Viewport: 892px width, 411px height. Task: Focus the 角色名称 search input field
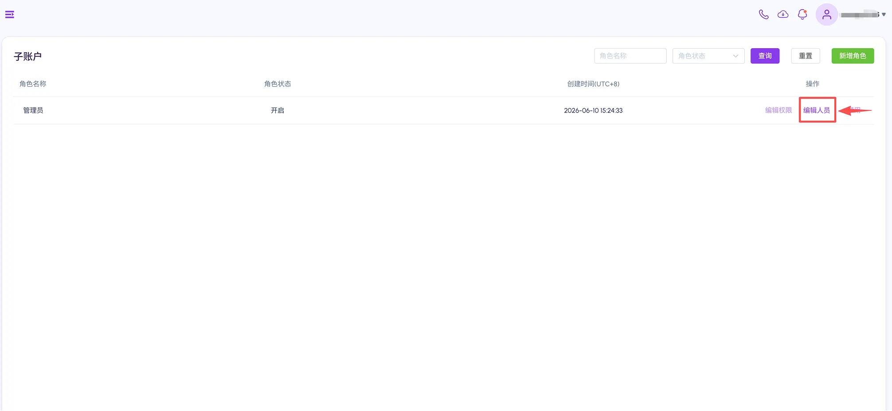630,56
